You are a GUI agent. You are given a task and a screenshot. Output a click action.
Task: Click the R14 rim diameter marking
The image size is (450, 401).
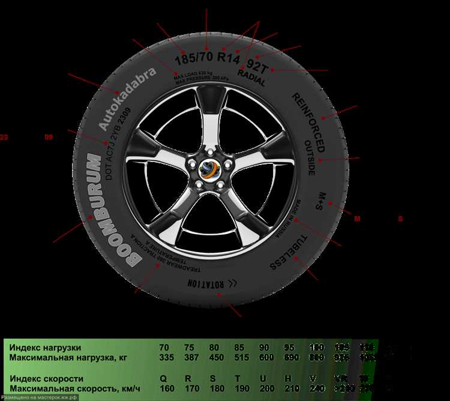coord(229,58)
